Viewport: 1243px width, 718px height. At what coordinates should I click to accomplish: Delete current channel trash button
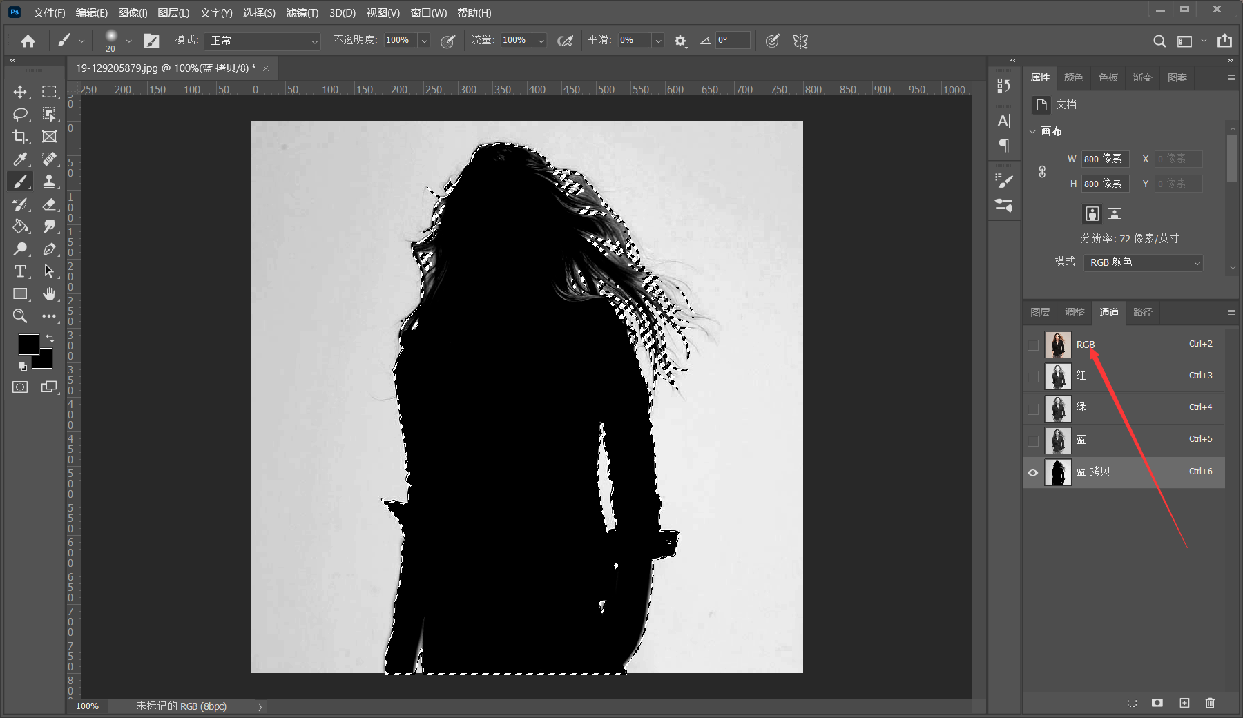[1210, 703]
